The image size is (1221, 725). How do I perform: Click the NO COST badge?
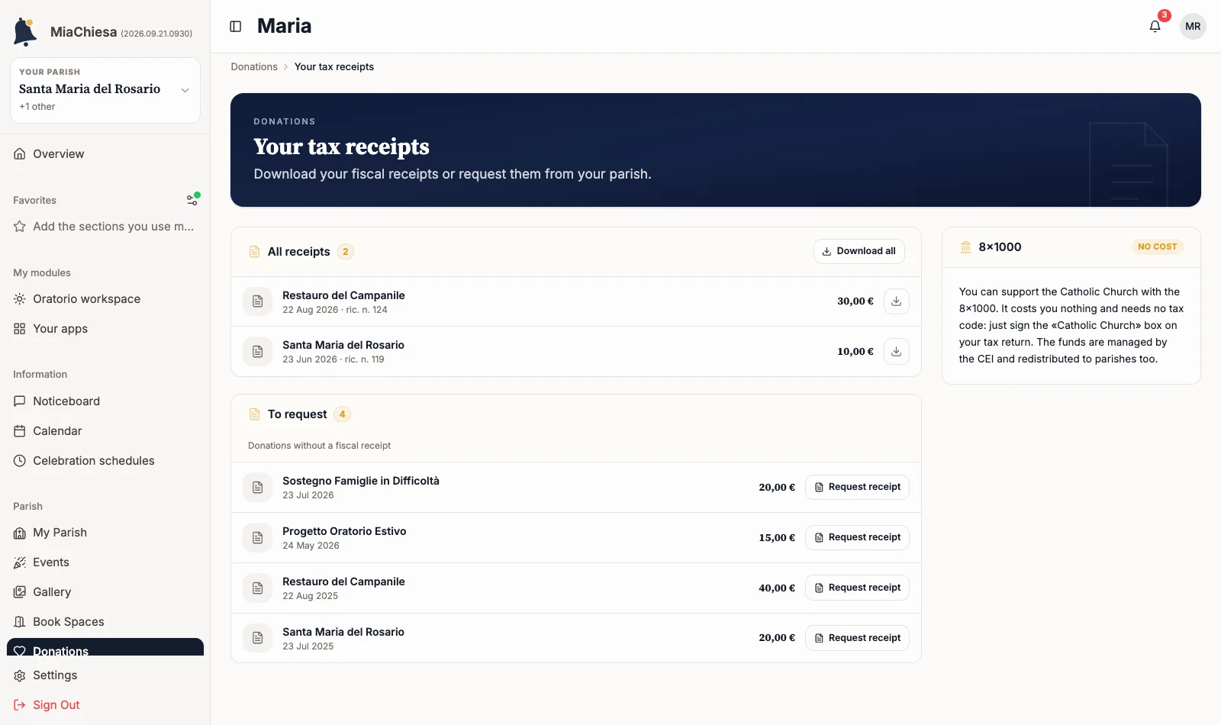tap(1157, 246)
